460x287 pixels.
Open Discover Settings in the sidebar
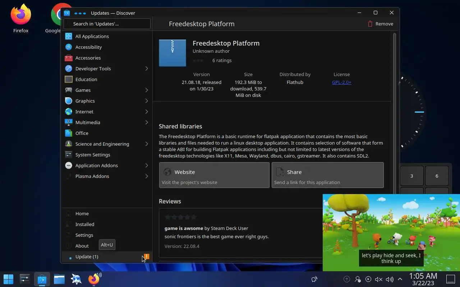(107, 235)
